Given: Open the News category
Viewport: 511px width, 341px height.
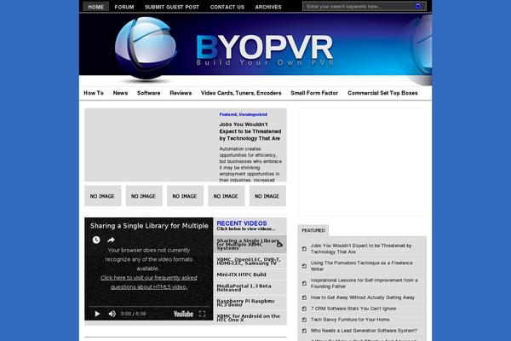Looking at the screenshot, I should 120,93.
